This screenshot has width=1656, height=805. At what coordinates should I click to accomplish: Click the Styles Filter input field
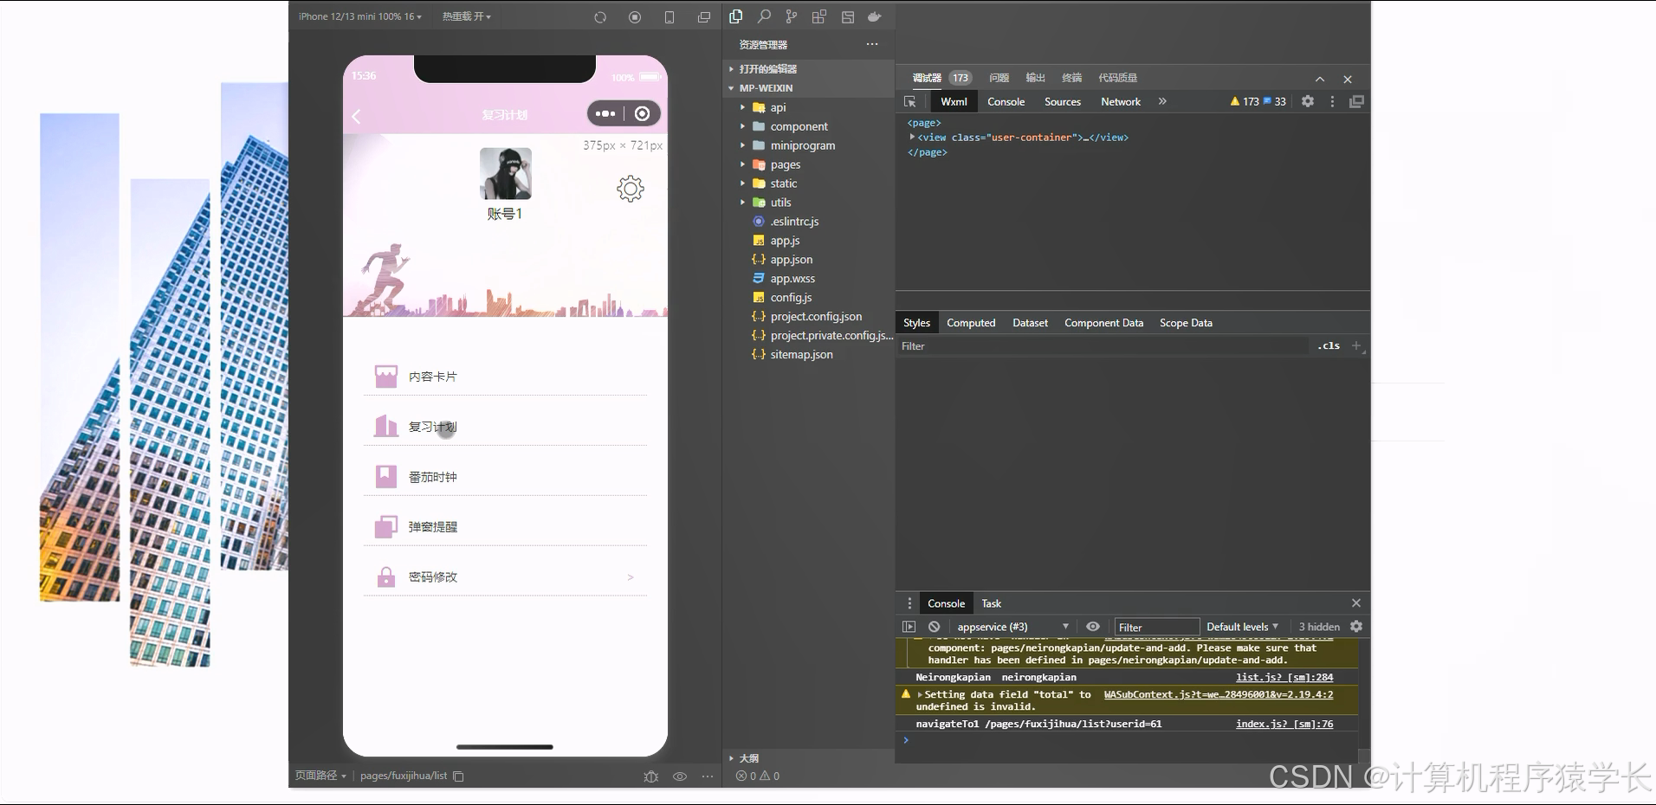1103,346
